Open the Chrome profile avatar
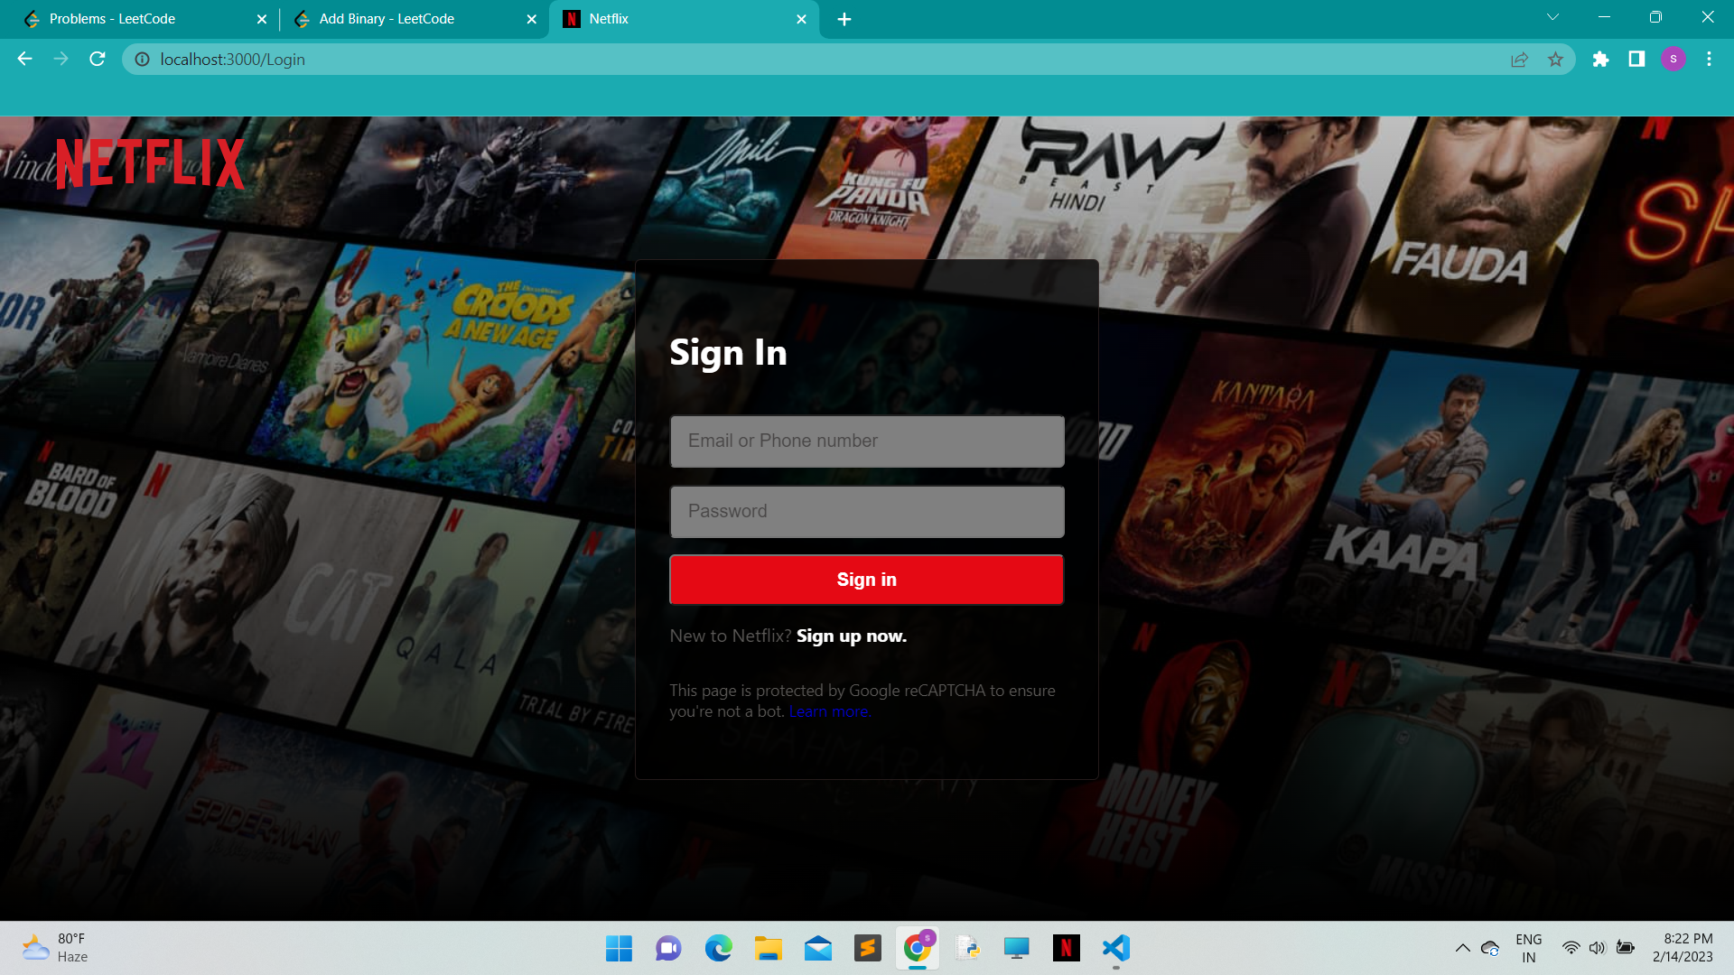This screenshot has width=1734, height=975. [x=1673, y=59]
